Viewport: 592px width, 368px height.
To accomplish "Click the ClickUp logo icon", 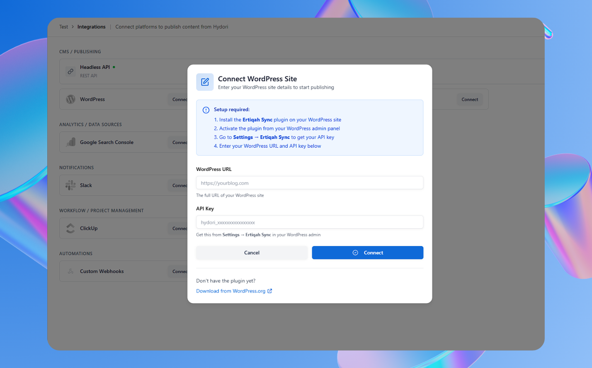I will pyautogui.click(x=71, y=228).
